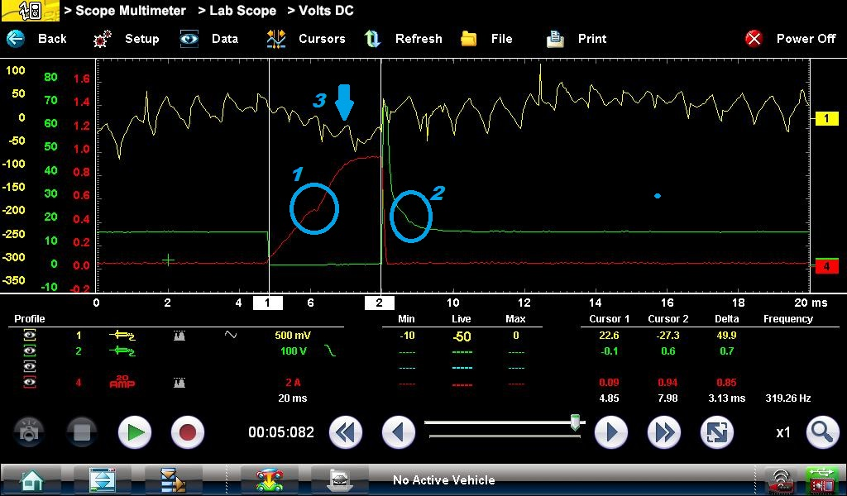
Task: Click the channel 1 yellow probe icon
Action: [x=122, y=336]
